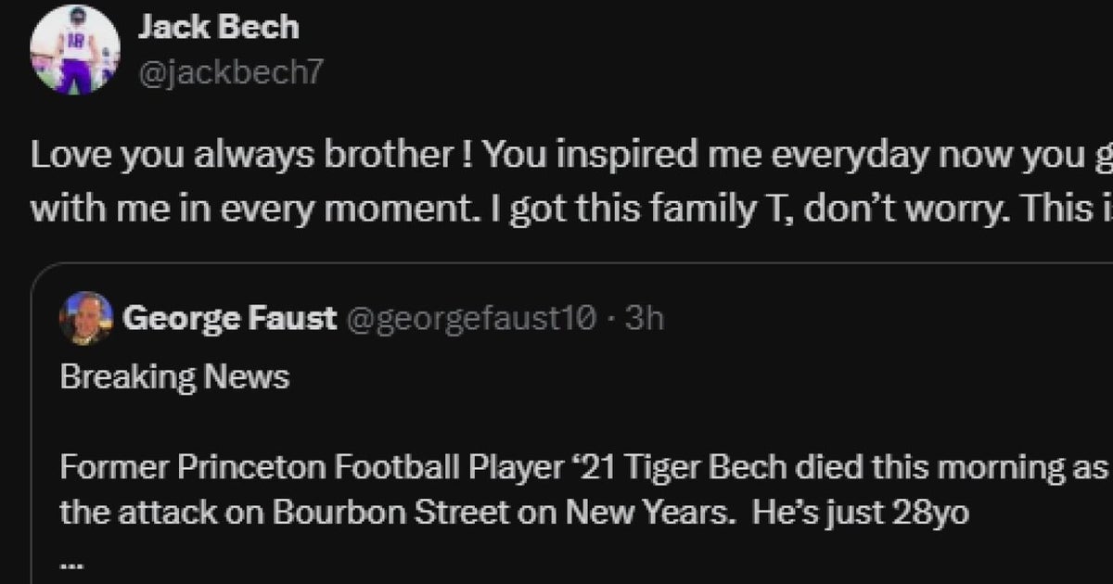Open the quoted George Faust tweet card
Viewport: 1113px width, 584px height.
tap(556, 417)
